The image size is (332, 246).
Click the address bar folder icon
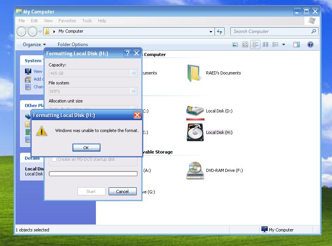(x=47, y=31)
